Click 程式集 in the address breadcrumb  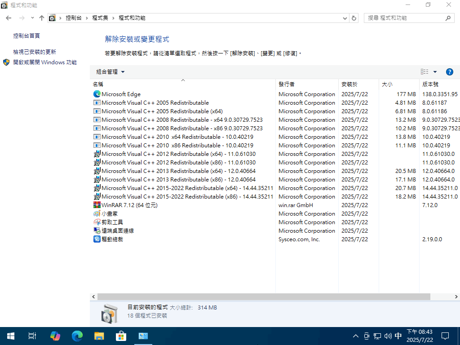[100, 18]
